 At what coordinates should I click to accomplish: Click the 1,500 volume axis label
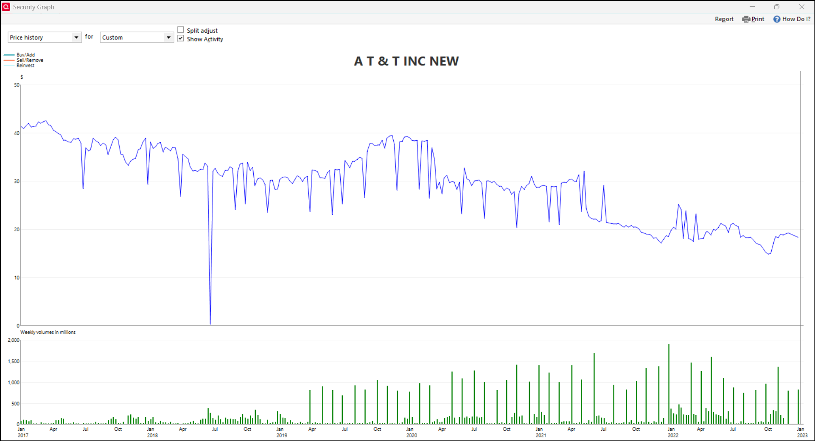point(14,361)
